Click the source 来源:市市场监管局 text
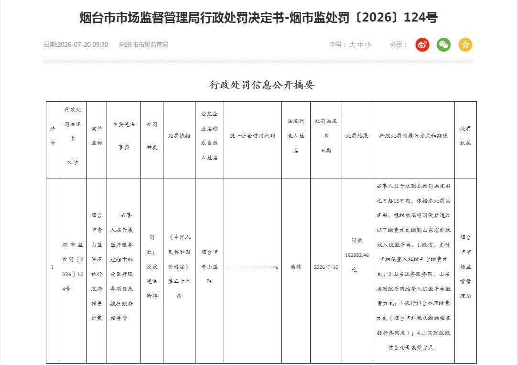This screenshot has height=365, width=518. point(143,44)
